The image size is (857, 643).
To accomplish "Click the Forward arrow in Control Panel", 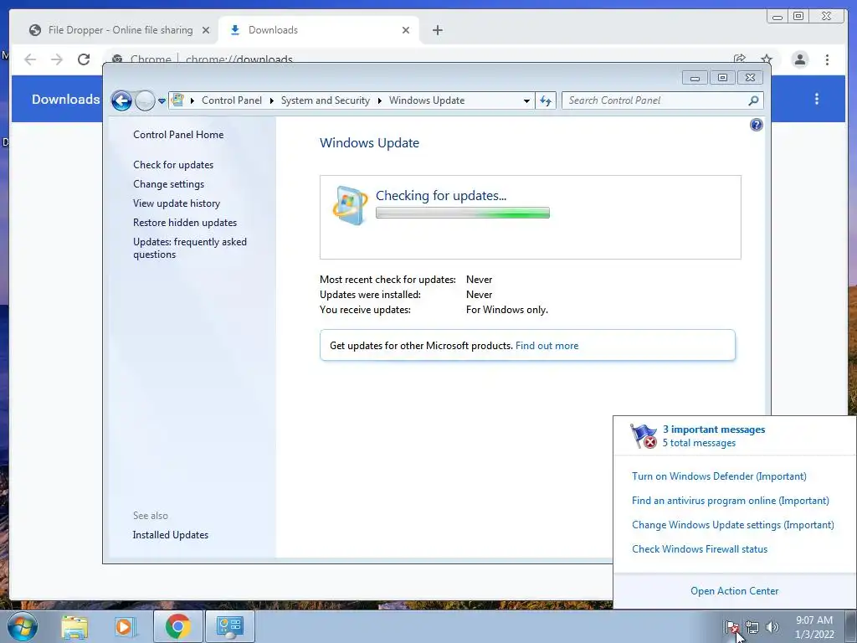I will pyautogui.click(x=145, y=100).
